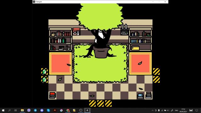Select the active Changed game taskbar icon
This screenshot has width=201, height=113.
(87, 110)
